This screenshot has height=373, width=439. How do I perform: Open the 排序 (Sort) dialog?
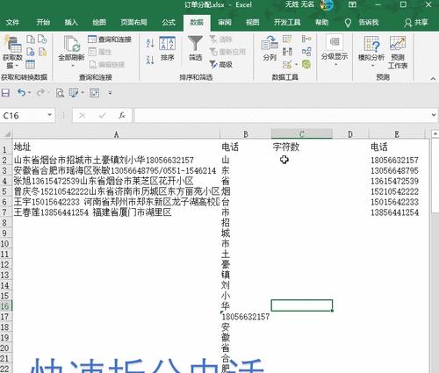tap(168, 48)
